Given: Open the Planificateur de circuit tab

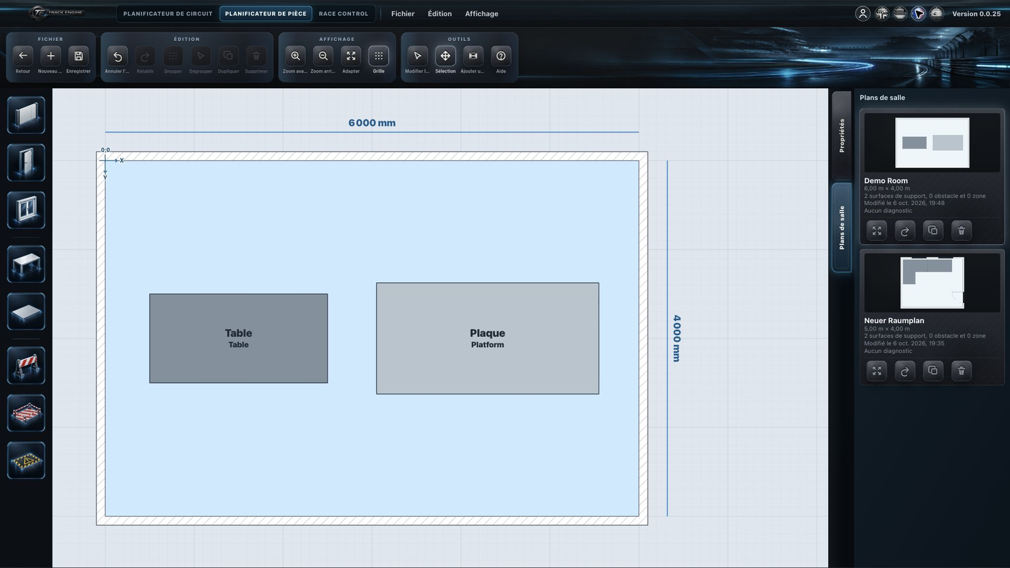Looking at the screenshot, I should click(168, 13).
